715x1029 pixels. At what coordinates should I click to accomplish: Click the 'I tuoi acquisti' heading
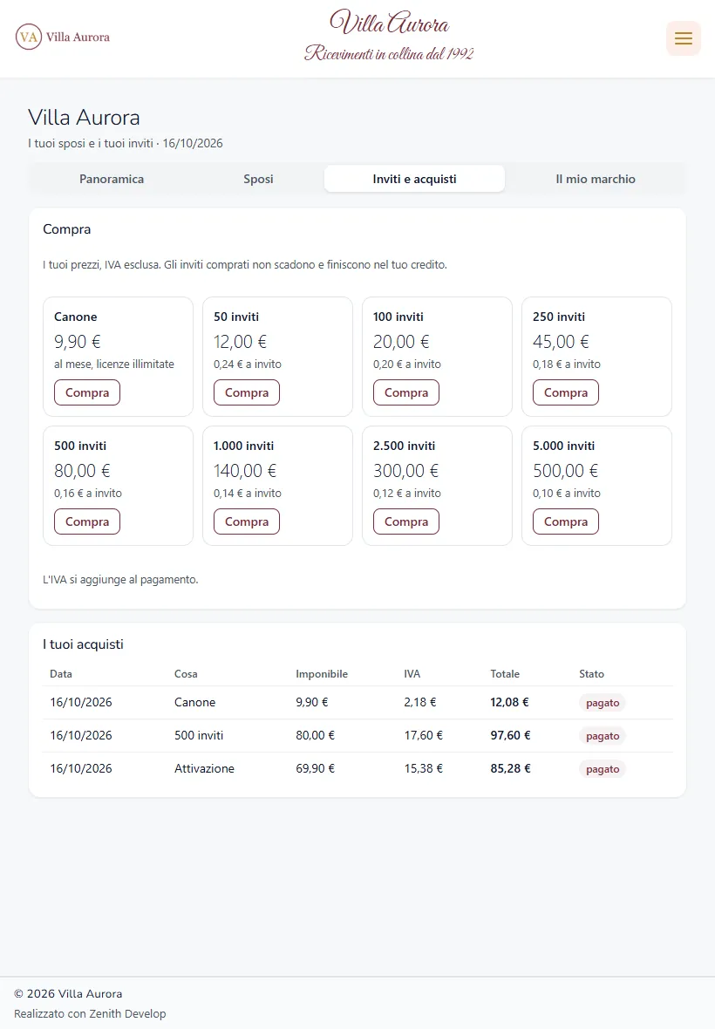(x=84, y=644)
